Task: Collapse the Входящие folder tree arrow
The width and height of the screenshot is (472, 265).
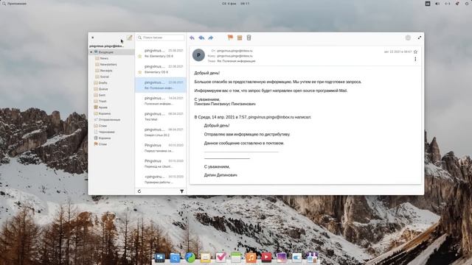Action: [91, 52]
